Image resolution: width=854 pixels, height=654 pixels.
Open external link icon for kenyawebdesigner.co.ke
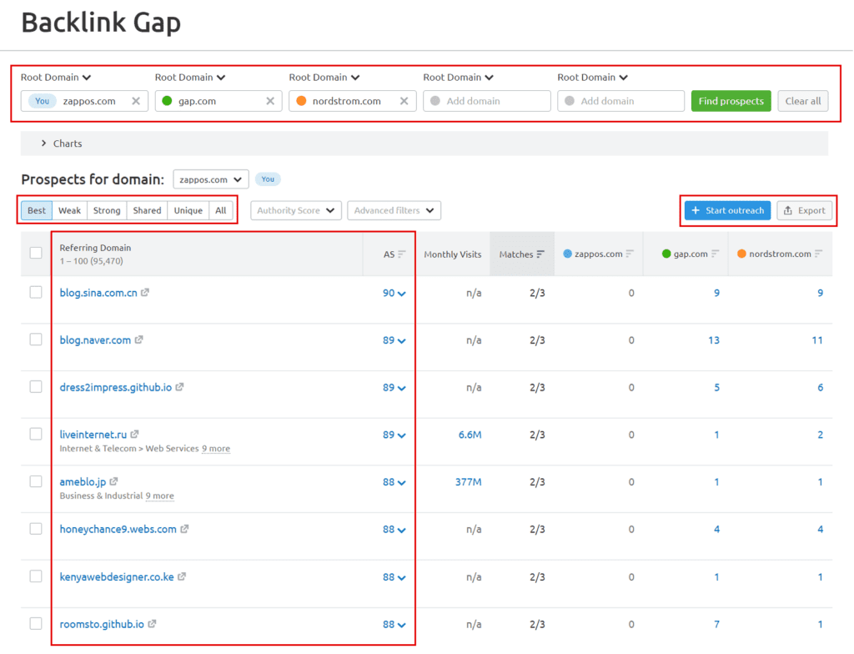pyautogui.click(x=182, y=576)
